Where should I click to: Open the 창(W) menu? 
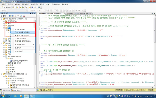tap(48, 4)
